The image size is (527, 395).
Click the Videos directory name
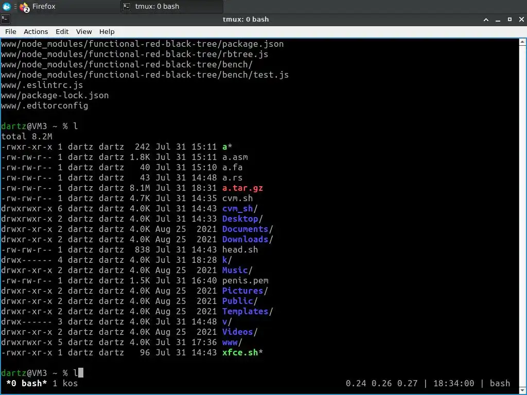(237, 332)
